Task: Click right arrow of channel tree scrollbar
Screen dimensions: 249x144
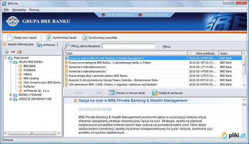Action: 59,133
